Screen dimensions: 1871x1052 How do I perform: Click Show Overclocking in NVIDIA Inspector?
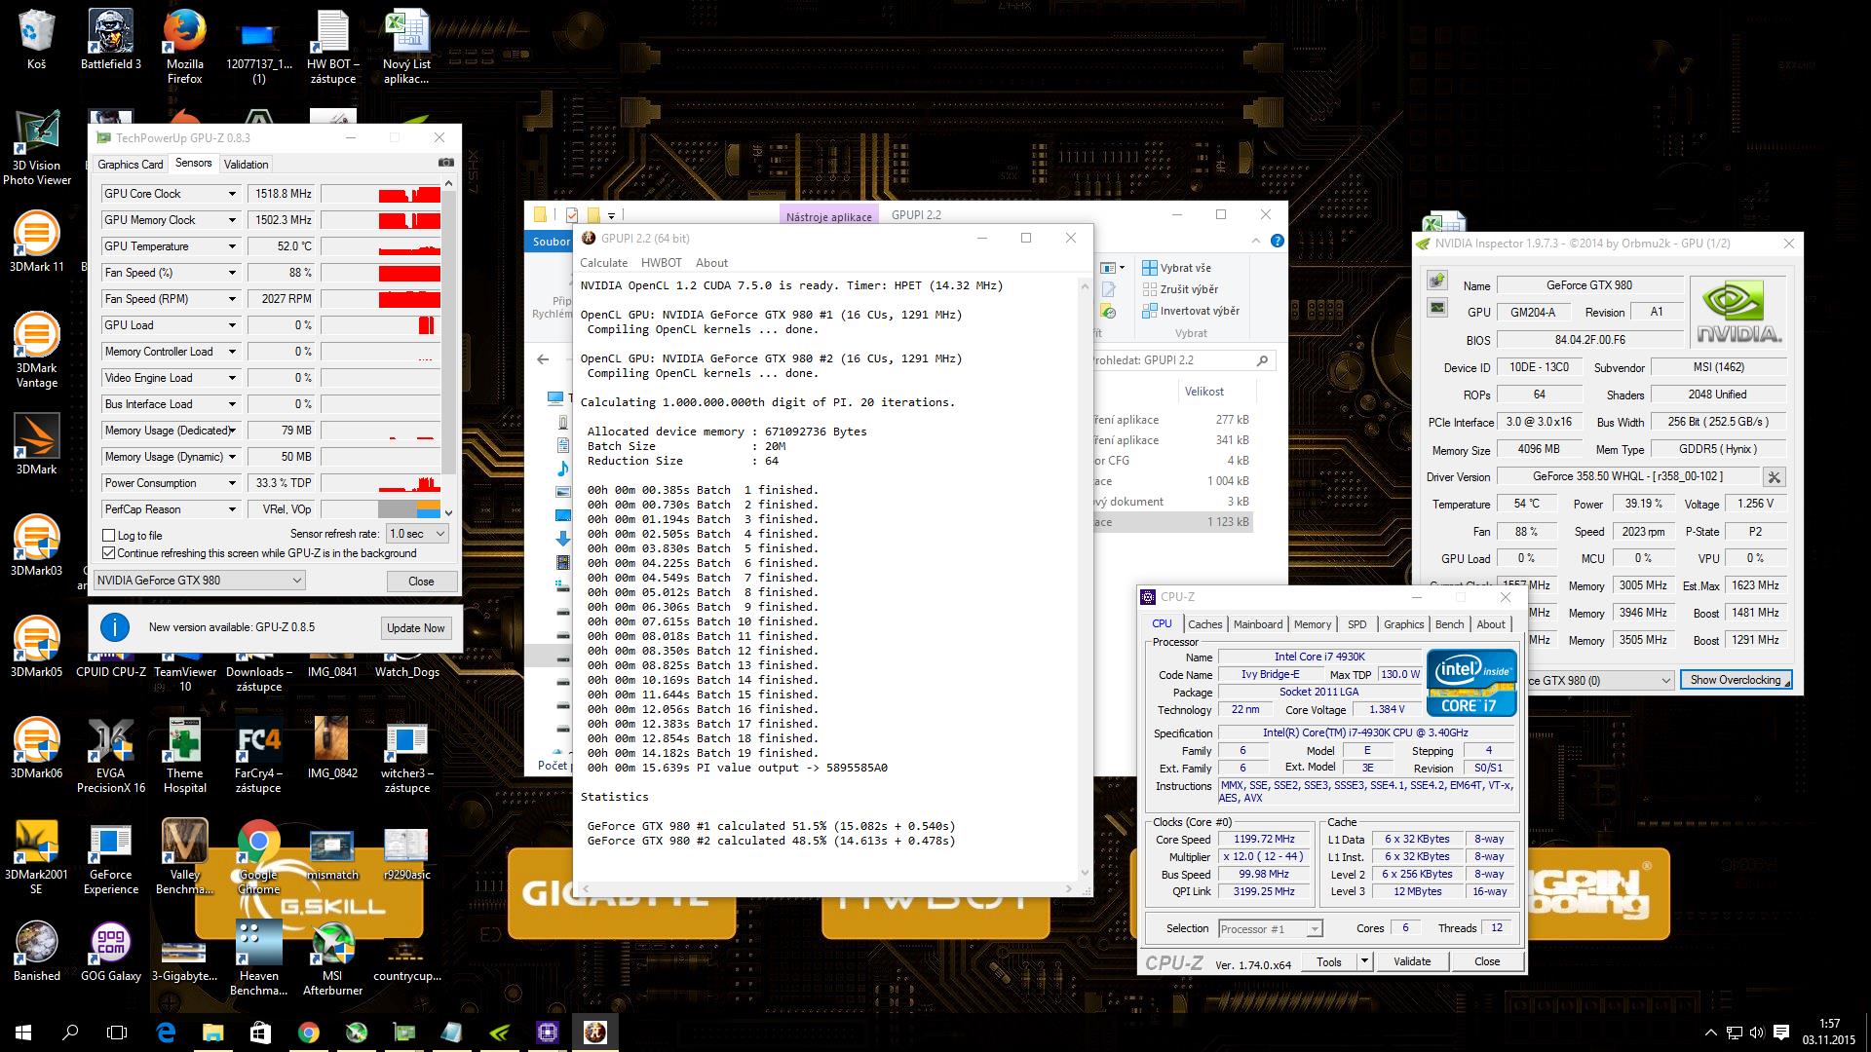tap(1736, 680)
